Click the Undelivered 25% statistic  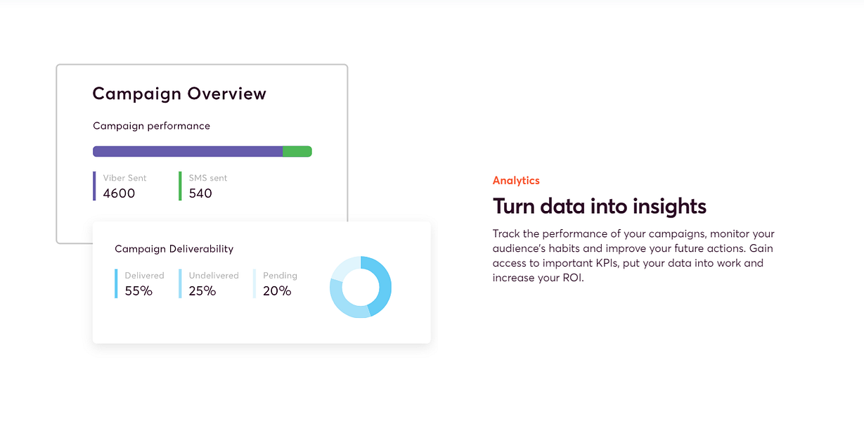pyautogui.click(x=202, y=290)
